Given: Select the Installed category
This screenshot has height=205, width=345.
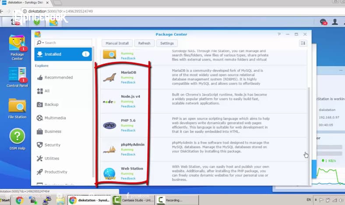Looking at the screenshot, I should [63, 54].
